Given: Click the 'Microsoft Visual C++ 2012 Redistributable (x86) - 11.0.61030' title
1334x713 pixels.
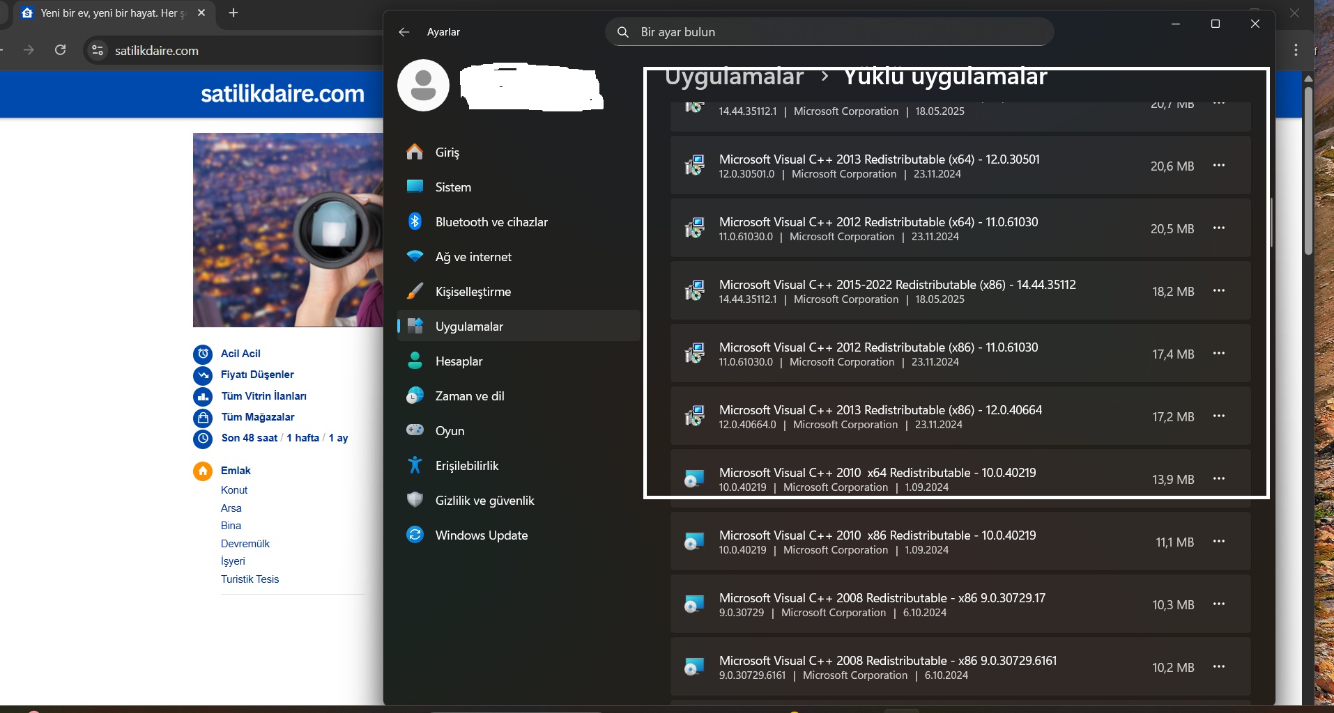Looking at the screenshot, I should click(x=878, y=347).
